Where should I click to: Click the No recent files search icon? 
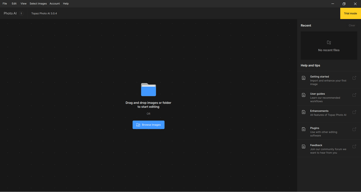(329, 42)
